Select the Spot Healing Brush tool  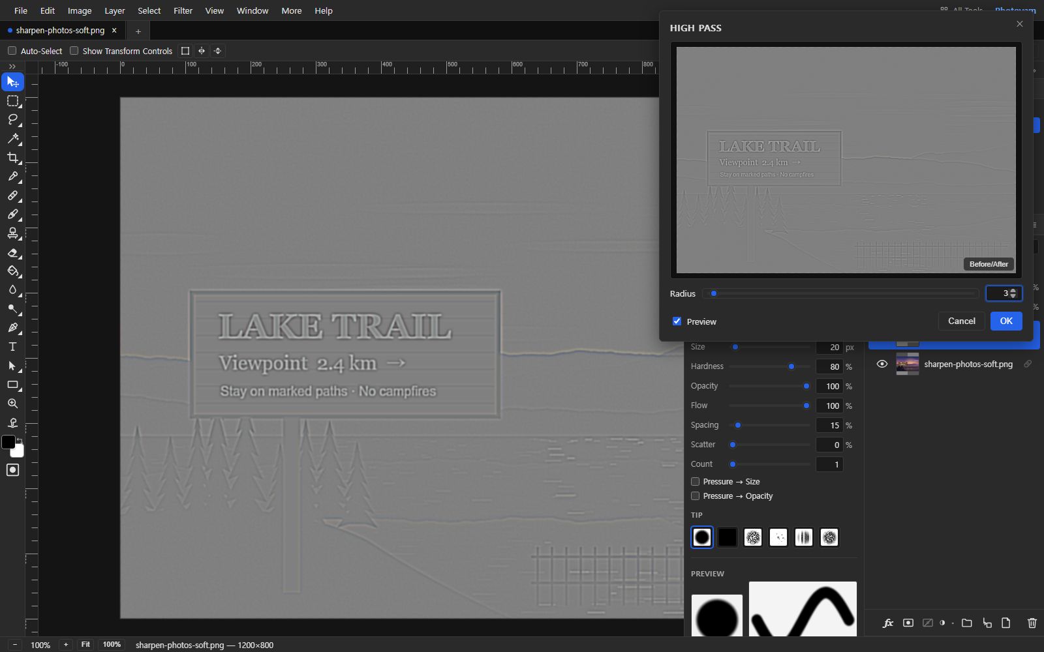pyautogui.click(x=12, y=196)
